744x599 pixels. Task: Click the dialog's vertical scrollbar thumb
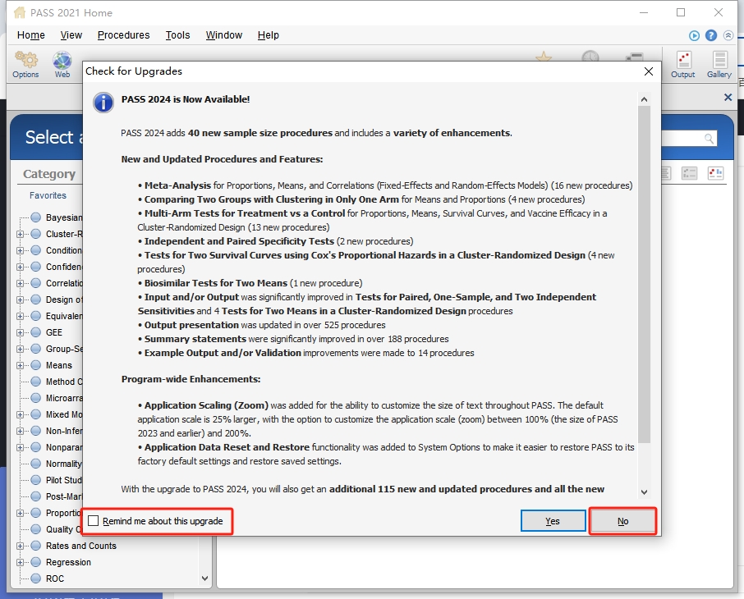tap(644, 275)
